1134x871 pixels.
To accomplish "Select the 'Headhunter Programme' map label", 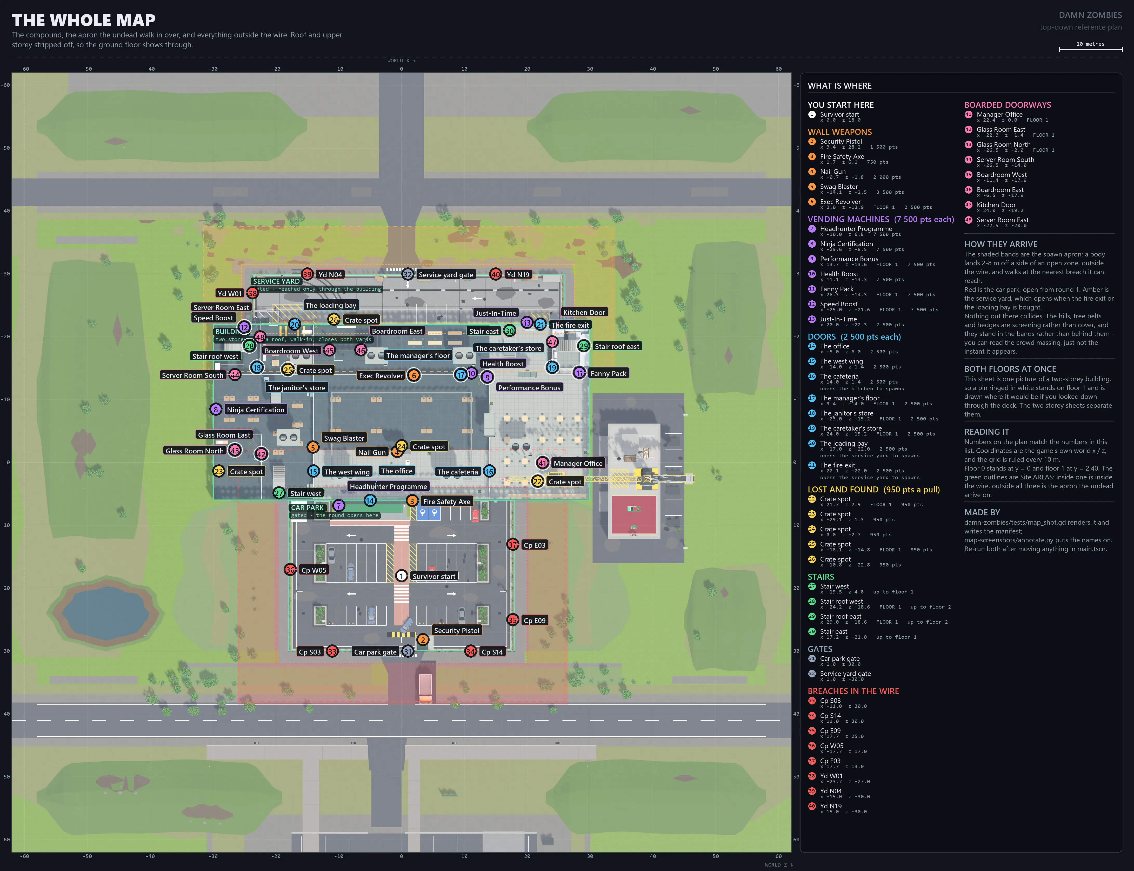I will [388, 486].
